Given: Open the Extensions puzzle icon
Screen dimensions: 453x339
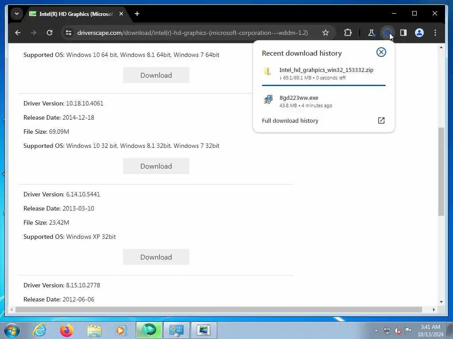Looking at the screenshot, I should (348, 33).
